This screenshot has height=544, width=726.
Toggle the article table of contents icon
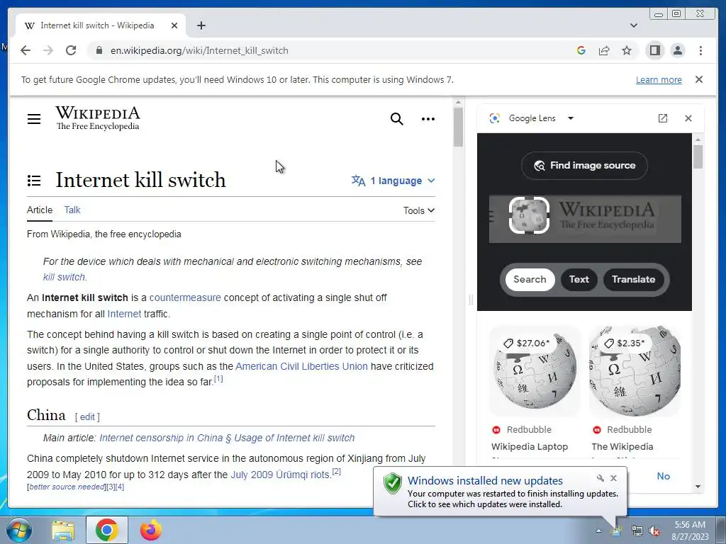pyautogui.click(x=34, y=181)
